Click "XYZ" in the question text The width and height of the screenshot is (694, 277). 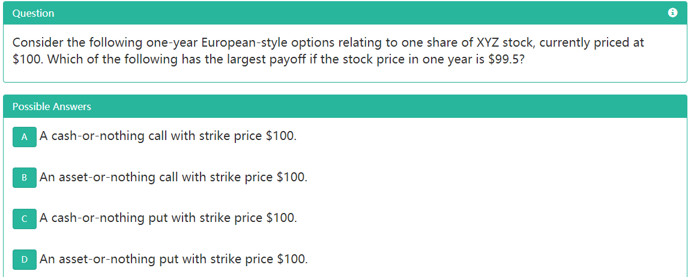pos(482,43)
